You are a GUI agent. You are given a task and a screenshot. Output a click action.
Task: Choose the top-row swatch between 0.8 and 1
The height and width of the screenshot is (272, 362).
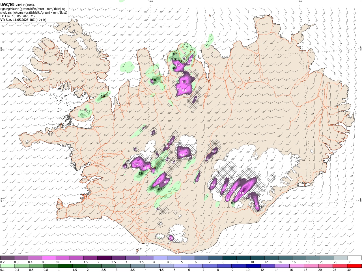[63, 258]
